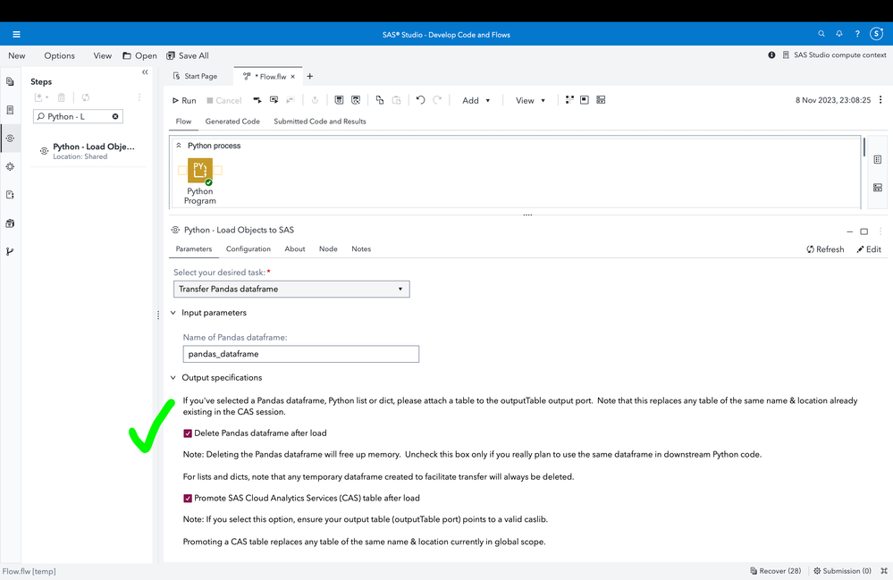Click Save All
This screenshot has height=580, width=893.
tap(188, 55)
